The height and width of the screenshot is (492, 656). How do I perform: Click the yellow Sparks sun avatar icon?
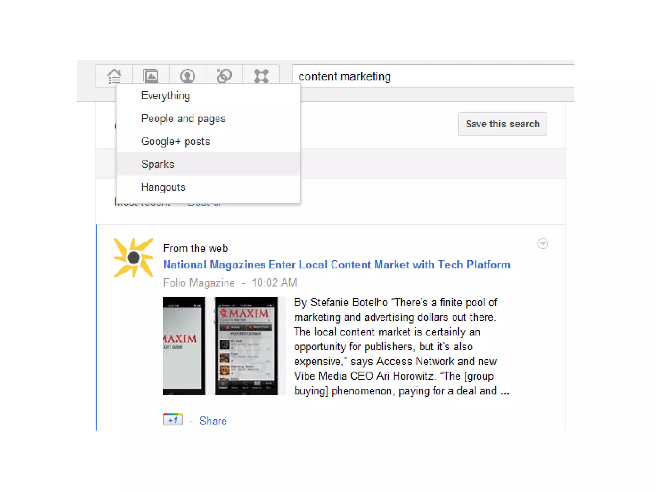[x=134, y=258]
